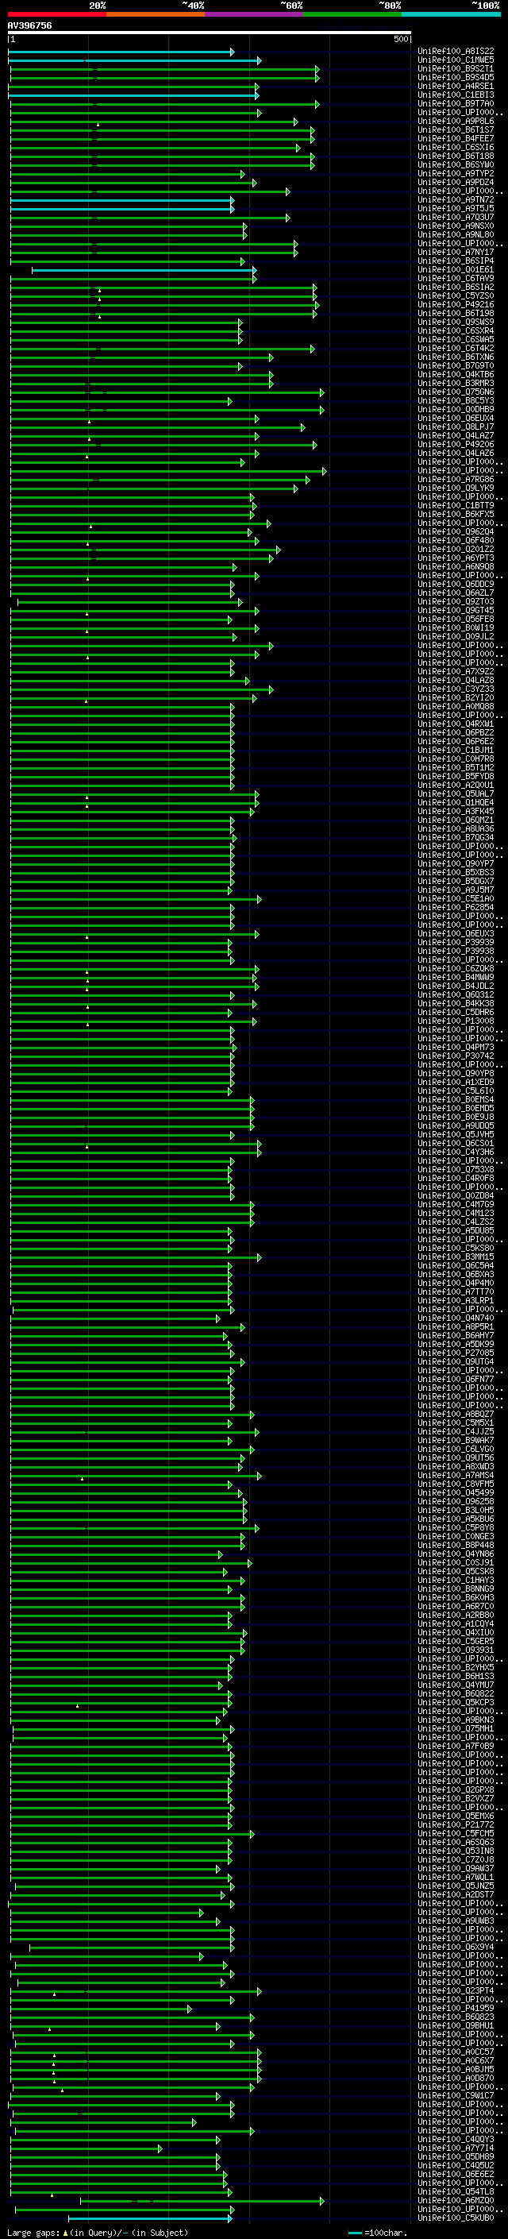Select the label UniRef100_A7Q3U7
This screenshot has height=2239, width=508.
(x=456, y=218)
